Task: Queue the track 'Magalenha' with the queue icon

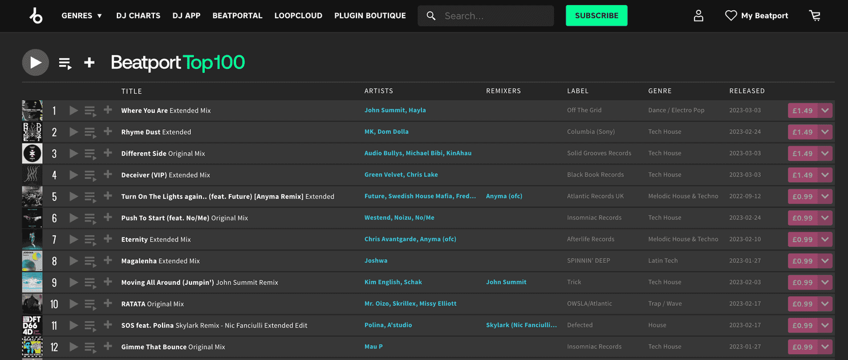Action: [90, 260]
